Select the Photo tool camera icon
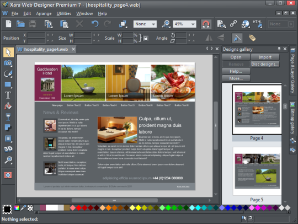The width and height of the screenshot is (298, 224). coord(8,63)
